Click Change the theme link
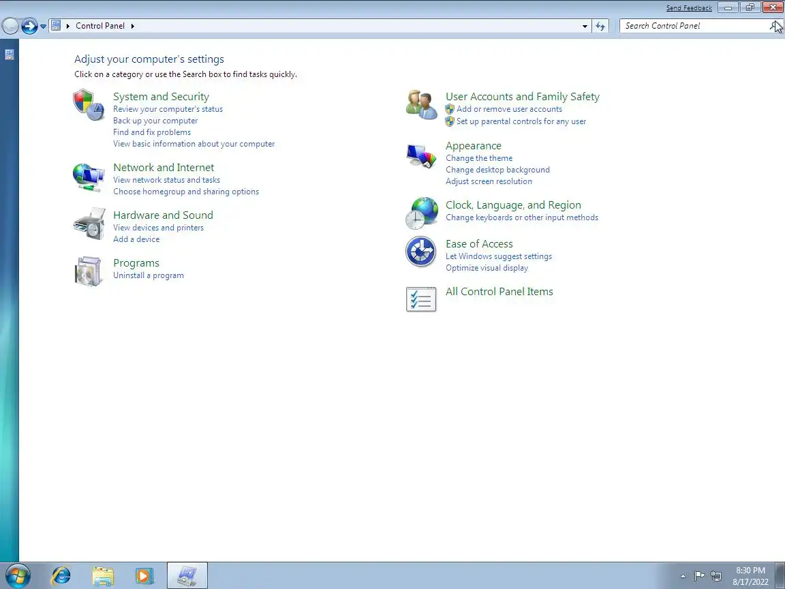785x589 pixels. (479, 158)
